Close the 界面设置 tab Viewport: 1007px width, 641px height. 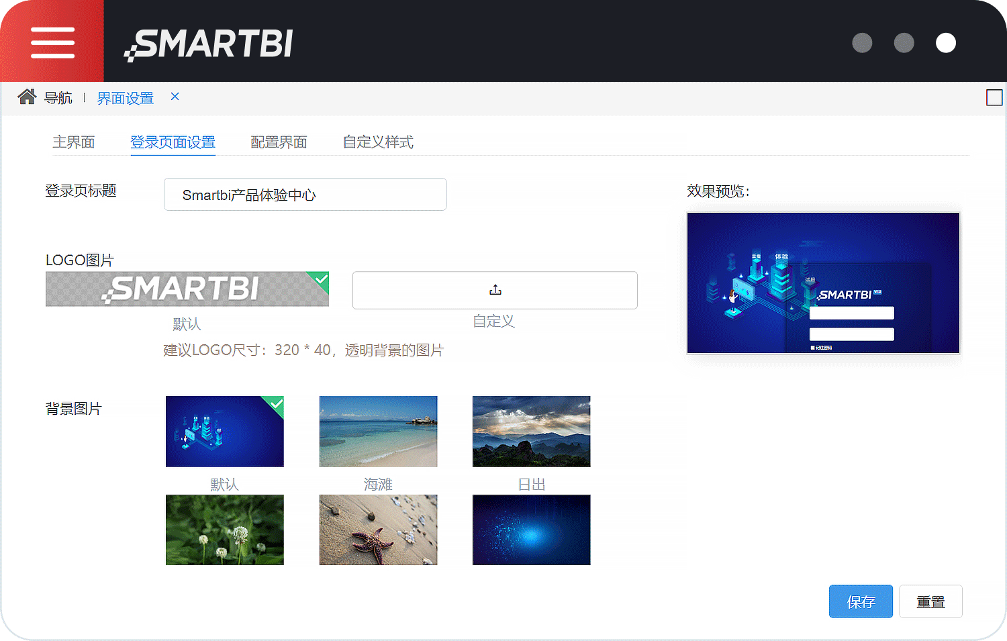point(175,97)
